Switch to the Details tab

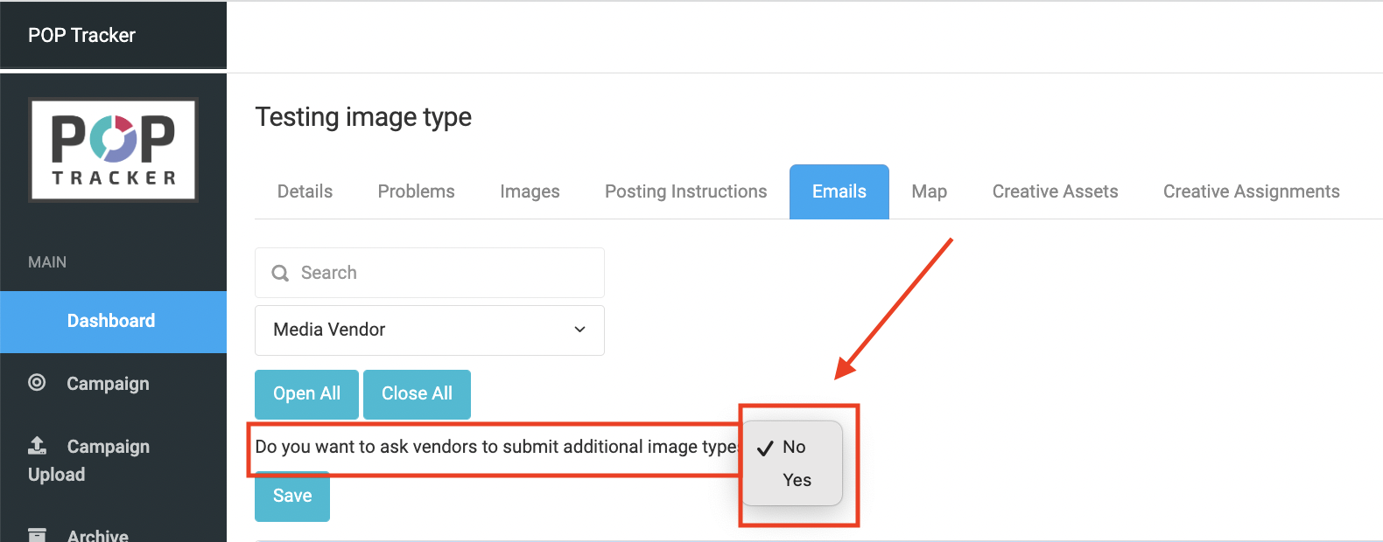pyautogui.click(x=305, y=191)
